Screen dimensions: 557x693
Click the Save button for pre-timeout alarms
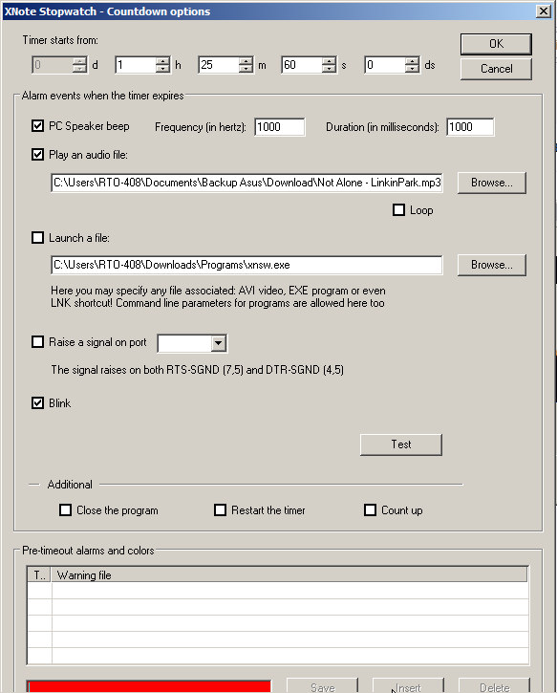[323, 686]
